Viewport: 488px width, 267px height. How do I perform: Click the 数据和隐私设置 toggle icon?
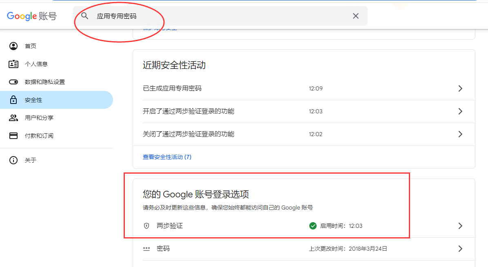pyautogui.click(x=13, y=82)
